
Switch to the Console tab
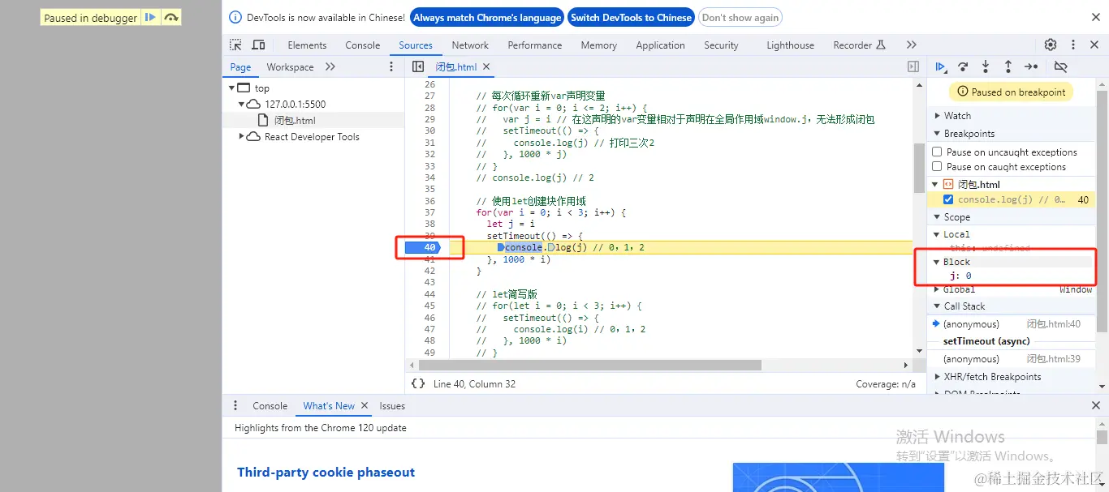(363, 45)
